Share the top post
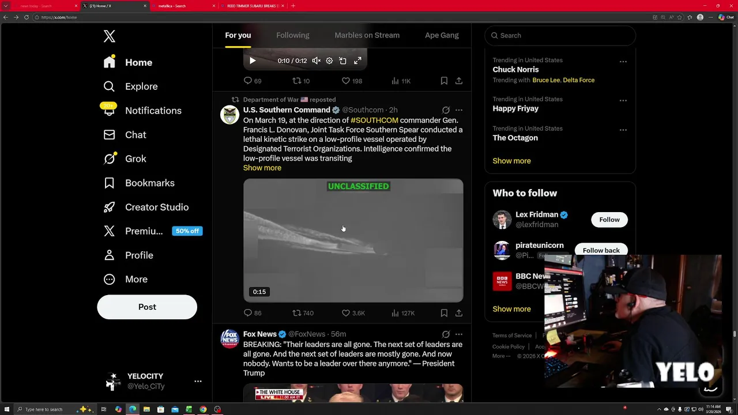 point(459,81)
